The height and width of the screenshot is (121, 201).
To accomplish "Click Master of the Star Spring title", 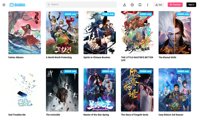I will (x=96, y=115).
